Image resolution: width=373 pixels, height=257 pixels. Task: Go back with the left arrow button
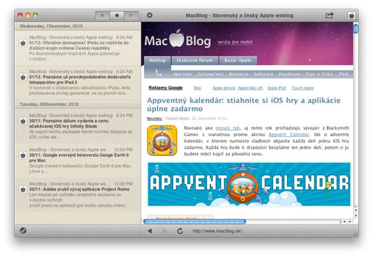click(x=150, y=231)
